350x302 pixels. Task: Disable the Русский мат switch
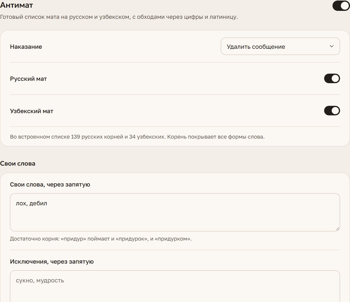tap(332, 78)
